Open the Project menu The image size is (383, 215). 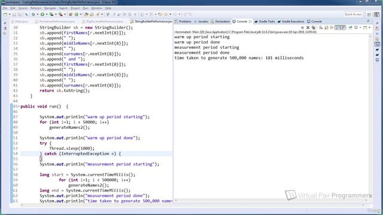click(75, 8)
